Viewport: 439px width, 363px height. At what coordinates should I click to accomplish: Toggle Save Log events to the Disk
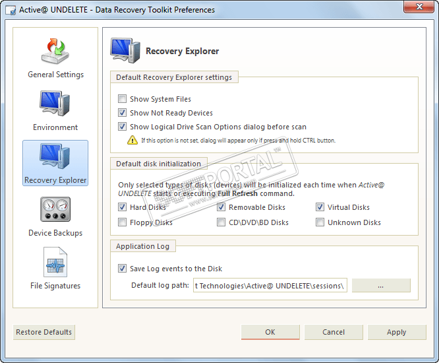[x=122, y=269]
